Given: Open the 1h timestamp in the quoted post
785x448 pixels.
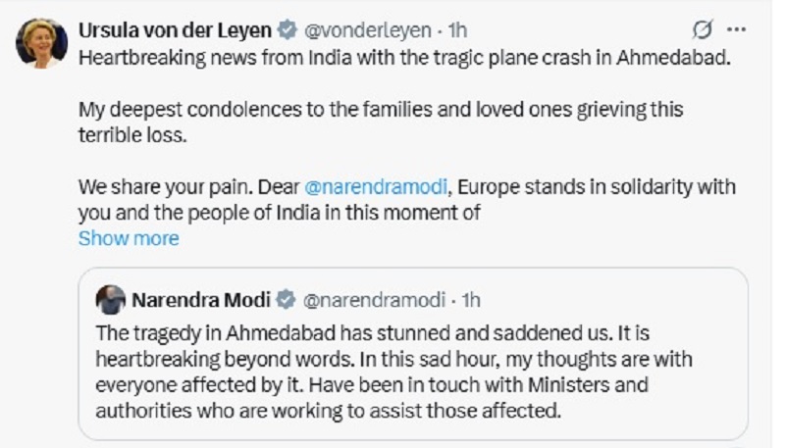Looking at the screenshot, I should (x=469, y=299).
